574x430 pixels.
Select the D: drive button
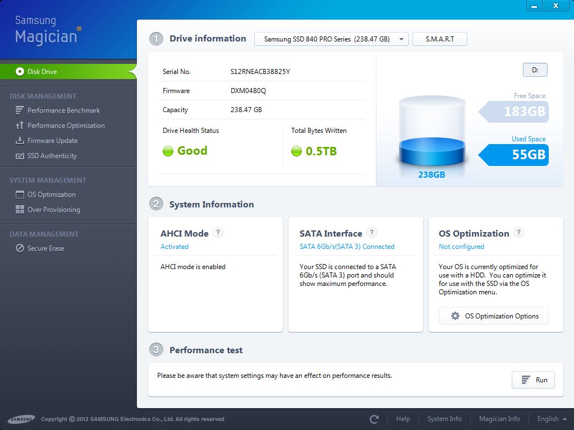[x=535, y=70]
